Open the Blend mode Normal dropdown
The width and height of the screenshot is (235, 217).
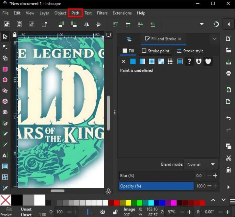[201, 164]
